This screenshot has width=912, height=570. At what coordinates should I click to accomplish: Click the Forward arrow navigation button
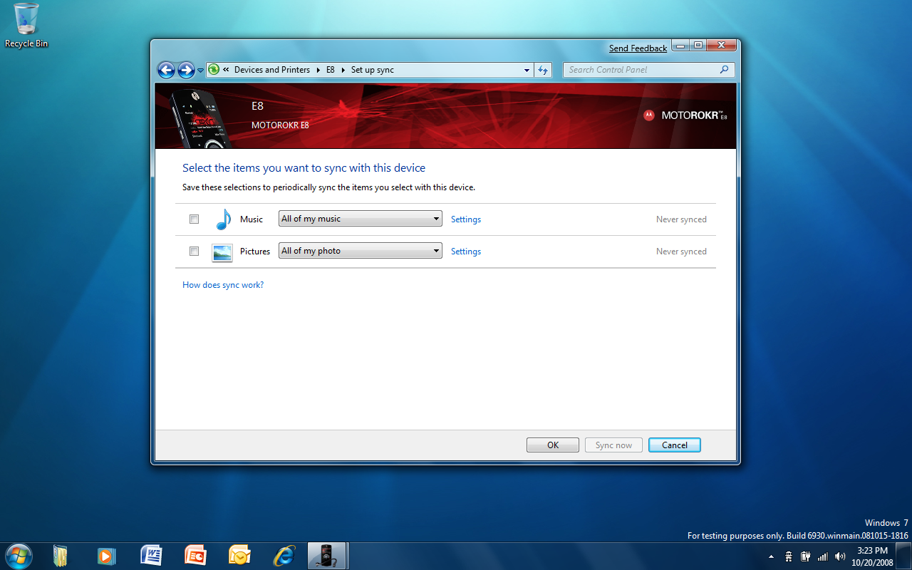186,70
